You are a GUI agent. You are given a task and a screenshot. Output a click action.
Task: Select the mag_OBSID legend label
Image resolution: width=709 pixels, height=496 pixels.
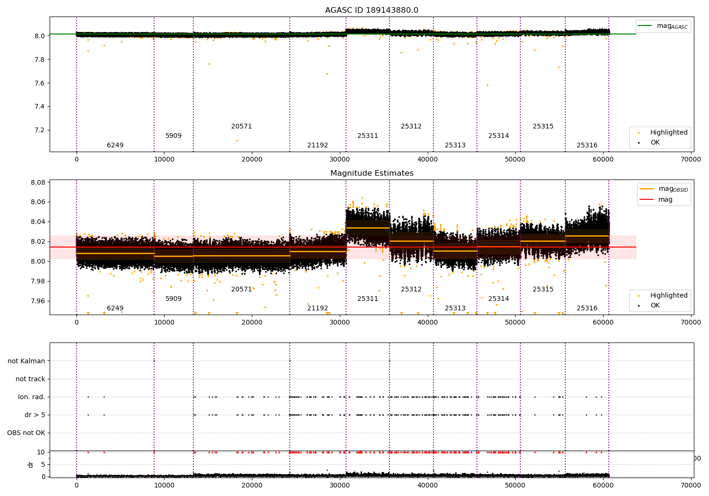coord(674,189)
